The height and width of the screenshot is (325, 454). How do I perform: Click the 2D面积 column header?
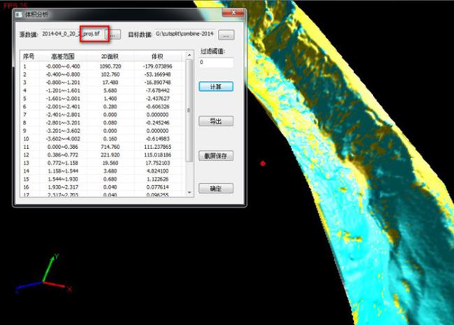pyautogui.click(x=110, y=56)
